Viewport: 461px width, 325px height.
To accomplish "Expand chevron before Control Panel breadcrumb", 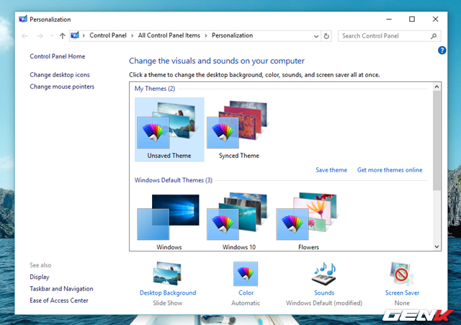I will 84,35.
